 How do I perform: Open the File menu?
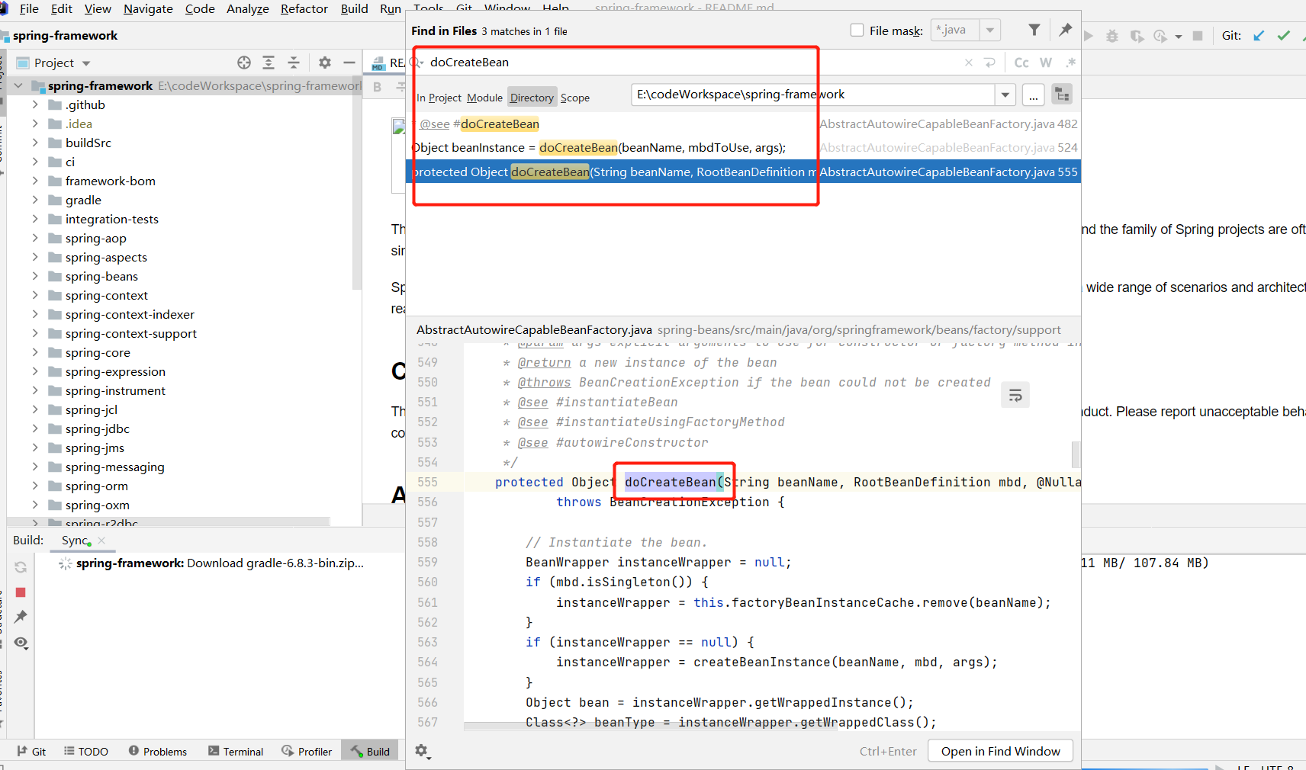point(29,8)
